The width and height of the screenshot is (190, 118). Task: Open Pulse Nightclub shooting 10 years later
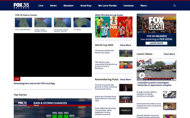click(105, 111)
